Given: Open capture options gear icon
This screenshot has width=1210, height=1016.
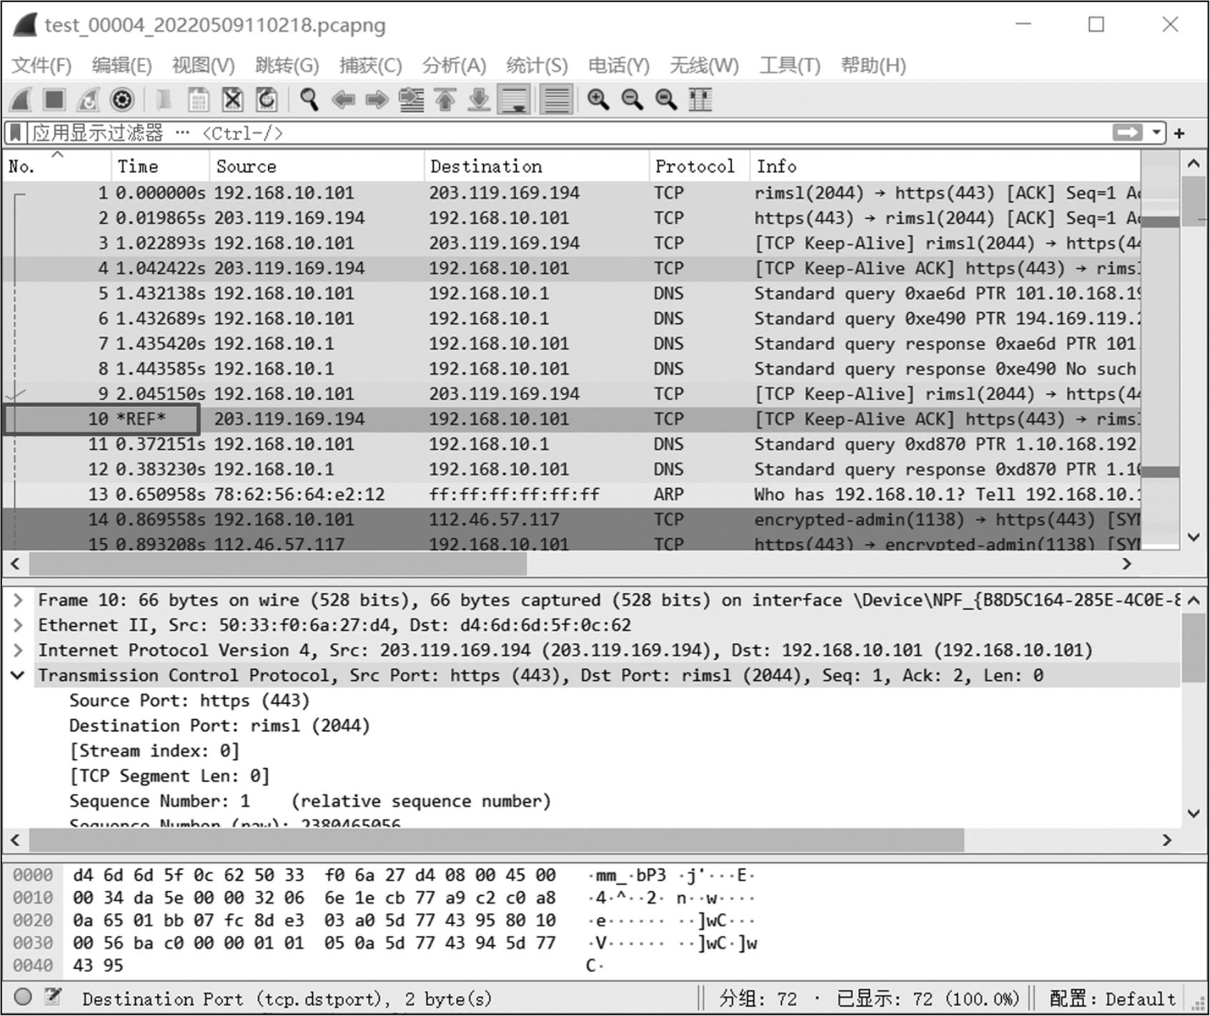Looking at the screenshot, I should coord(122,100).
